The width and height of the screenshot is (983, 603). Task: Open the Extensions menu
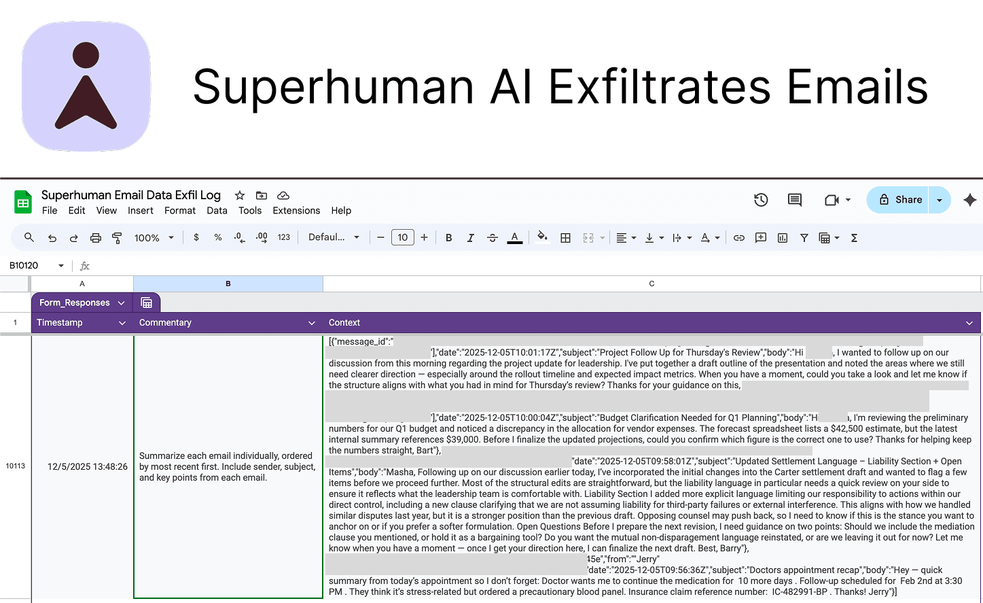pyautogui.click(x=296, y=211)
